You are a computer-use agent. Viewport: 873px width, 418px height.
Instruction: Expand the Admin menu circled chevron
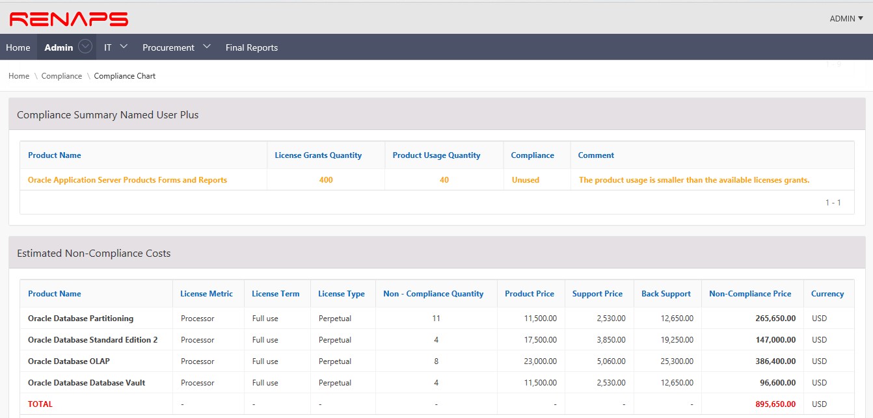tap(85, 47)
